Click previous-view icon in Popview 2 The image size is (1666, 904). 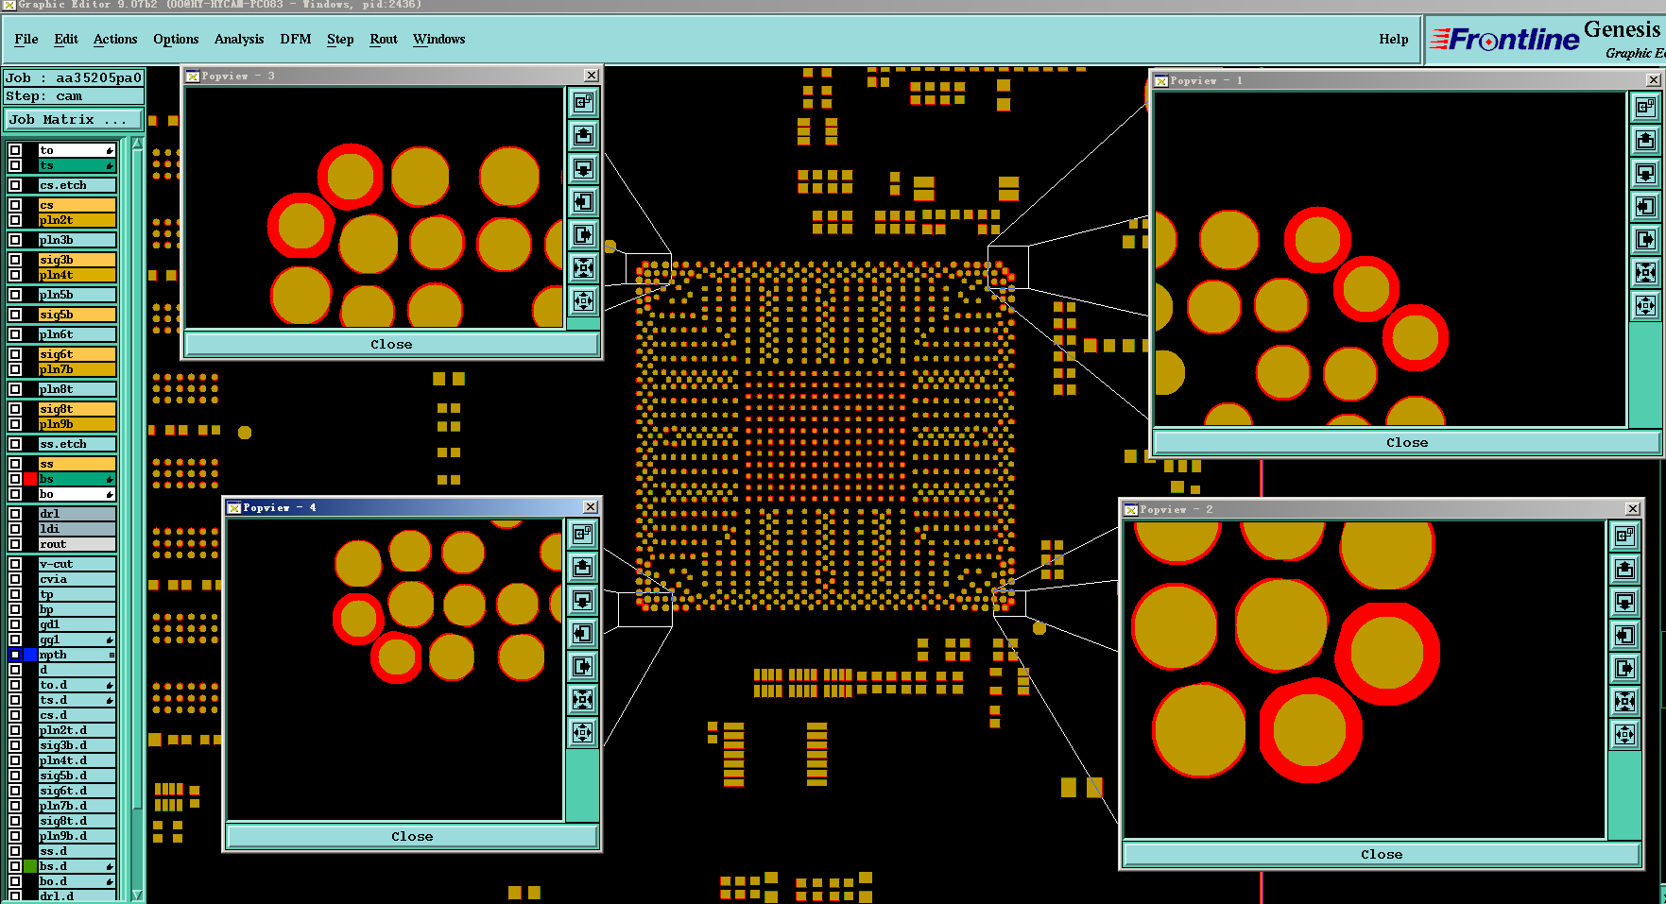pyautogui.click(x=1624, y=536)
